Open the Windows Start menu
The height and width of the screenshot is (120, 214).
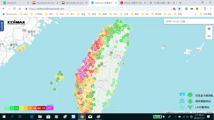[4, 117]
